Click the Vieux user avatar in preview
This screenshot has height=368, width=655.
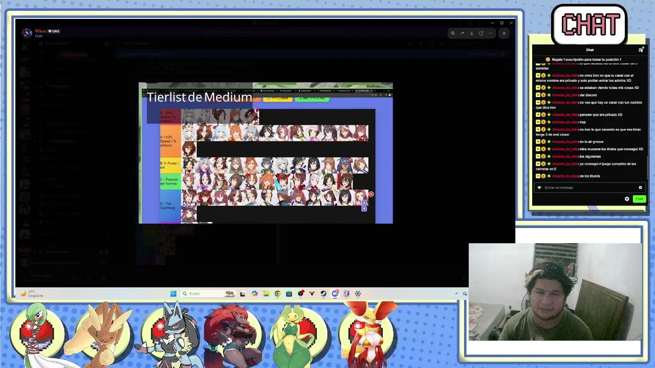tap(27, 33)
